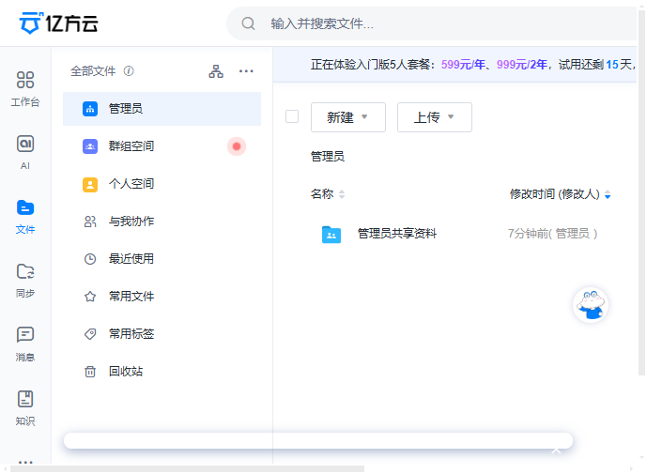This screenshot has width=647, height=474.
Task: Open the 同步 sidebar section
Action: [x=25, y=281]
